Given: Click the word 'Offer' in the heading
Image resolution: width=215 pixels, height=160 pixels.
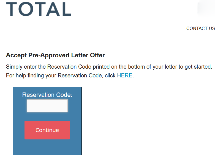Looking at the screenshot, I should 97,55.
